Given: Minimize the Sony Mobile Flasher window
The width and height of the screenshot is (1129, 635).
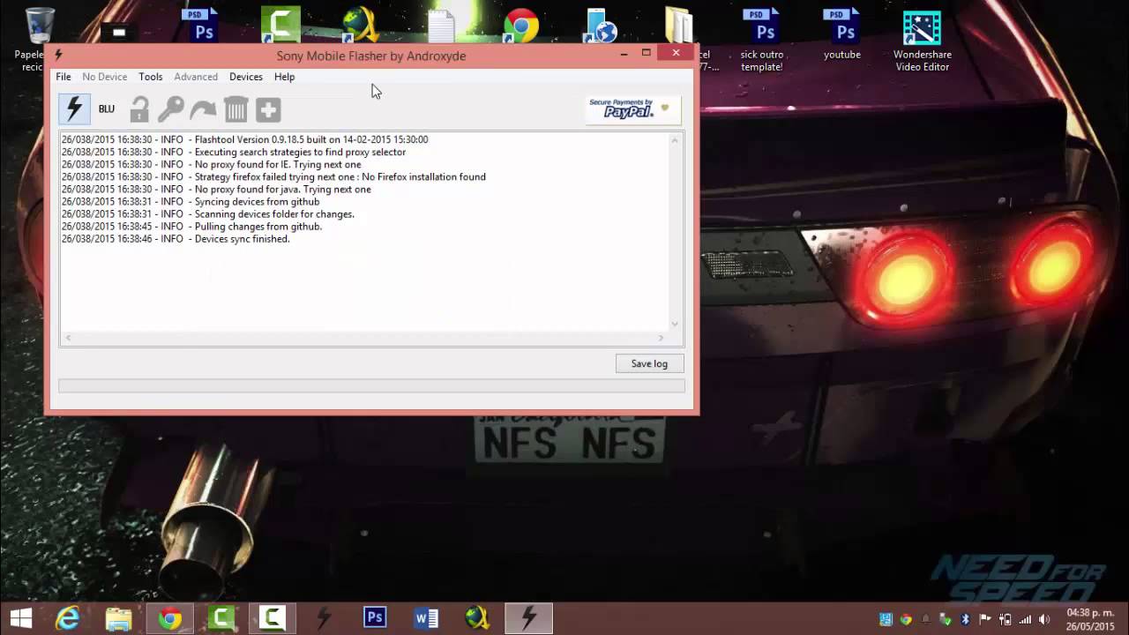Looking at the screenshot, I should coord(624,54).
